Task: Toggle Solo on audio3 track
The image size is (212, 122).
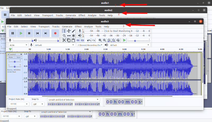Action: coord(19,57)
